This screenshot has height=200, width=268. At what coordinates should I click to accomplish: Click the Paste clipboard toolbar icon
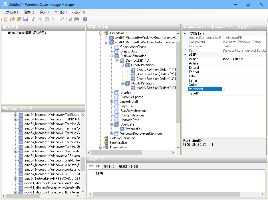[x=47, y=19]
